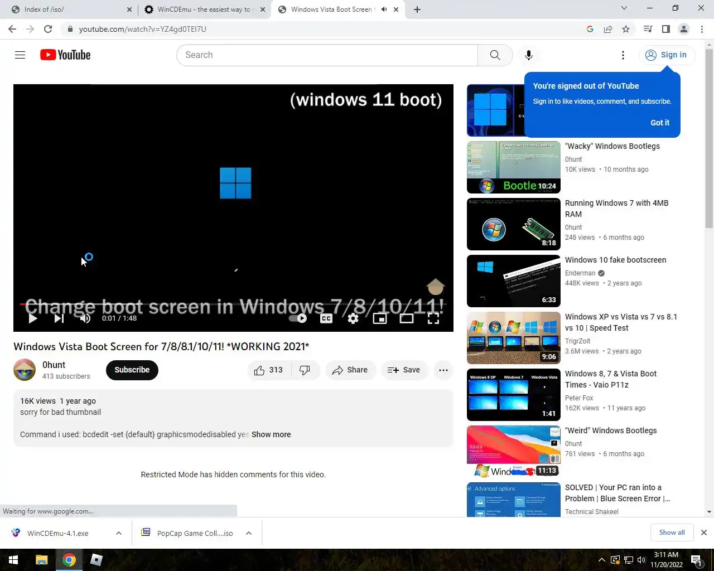Dislike the video with thumbs down
This screenshot has width=714, height=571.
(305, 370)
